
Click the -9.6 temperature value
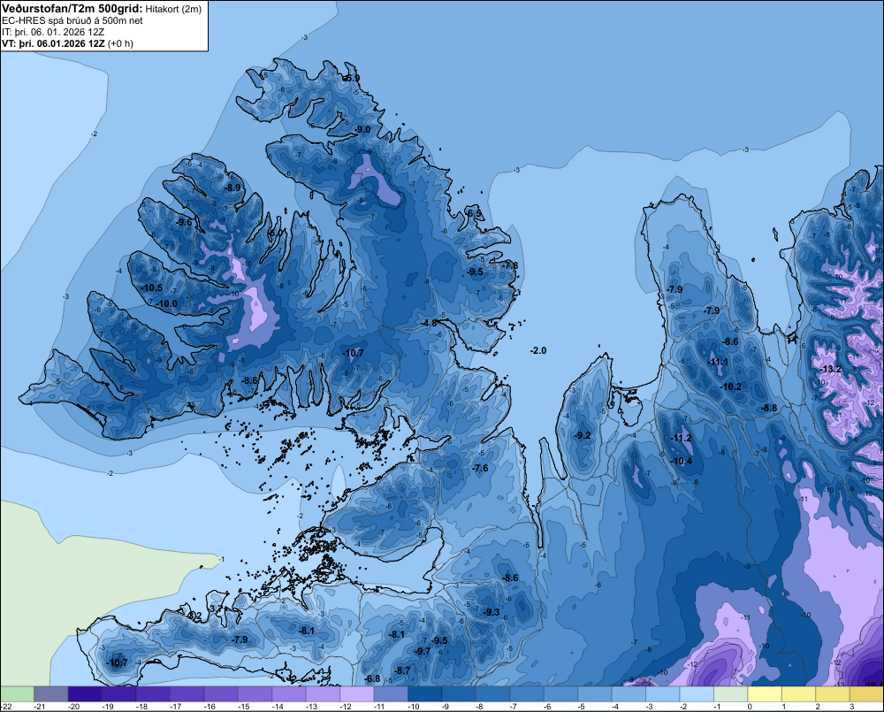point(184,222)
